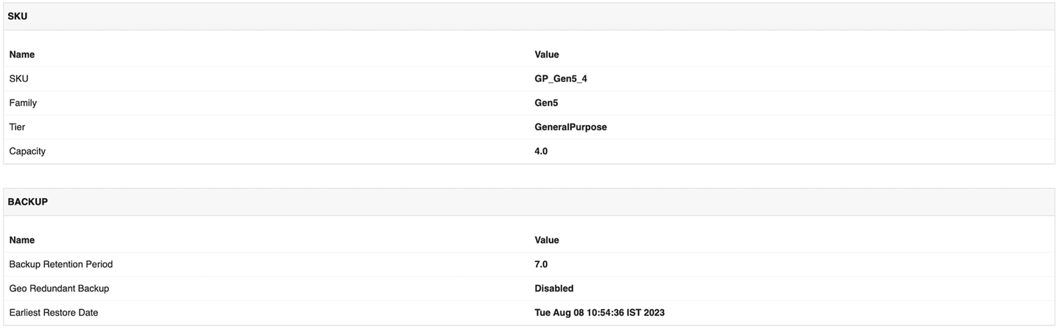Click the Tier row label
Screen dimensions: 1060x329
tap(17, 127)
